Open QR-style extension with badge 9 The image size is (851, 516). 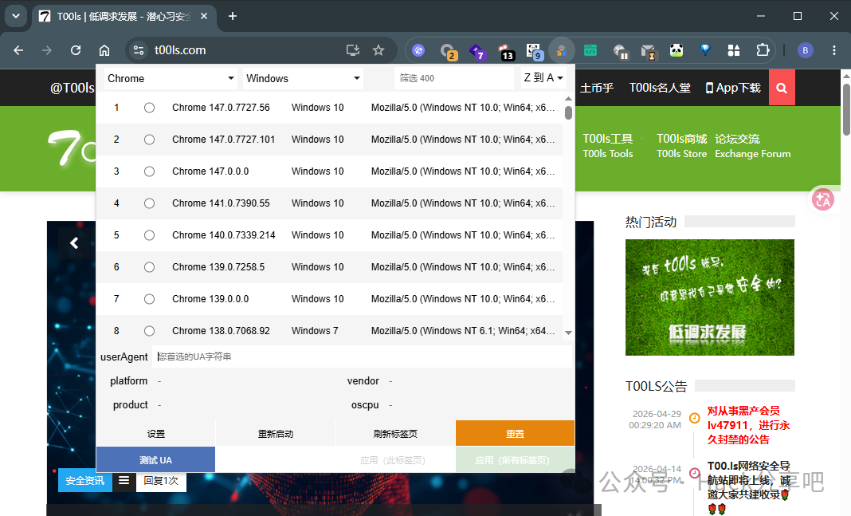pos(535,52)
